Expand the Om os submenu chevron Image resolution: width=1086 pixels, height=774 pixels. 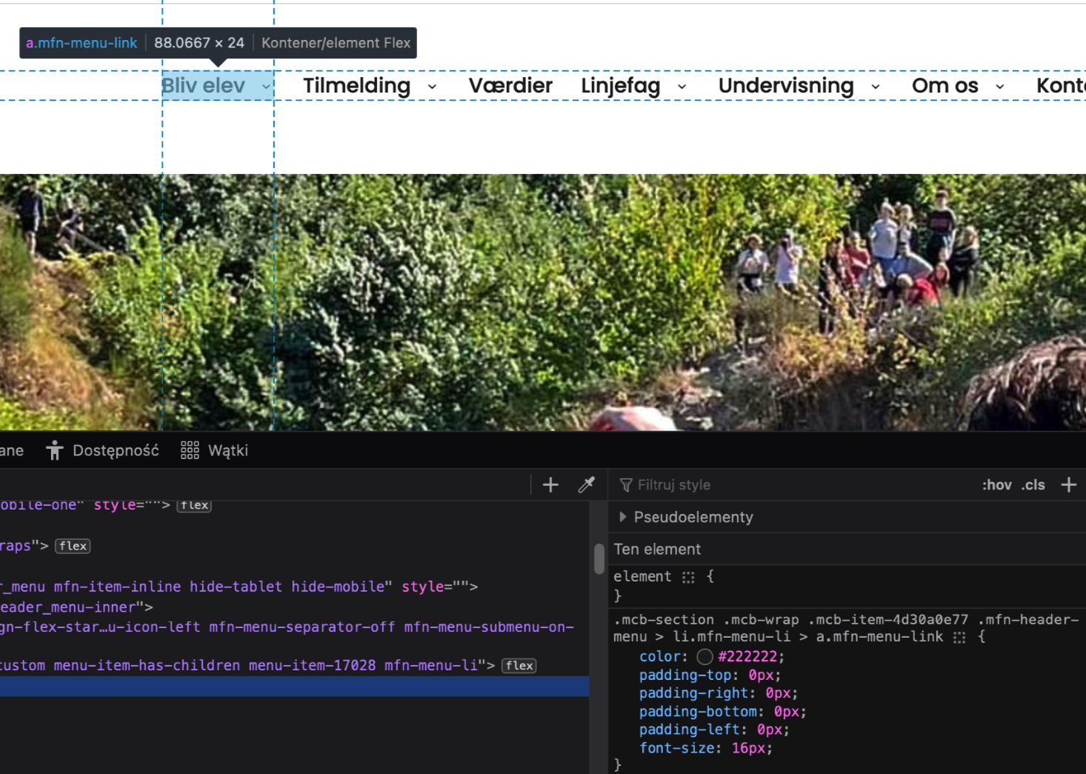pyautogui.click(x=999, y=87)
